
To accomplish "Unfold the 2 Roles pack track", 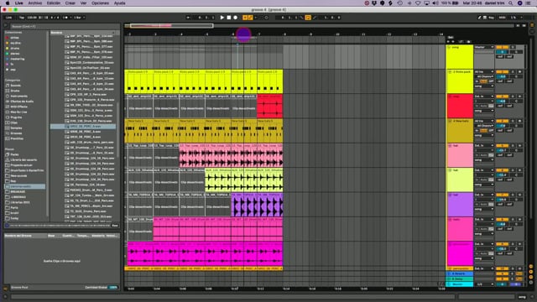I will (450, 72).
